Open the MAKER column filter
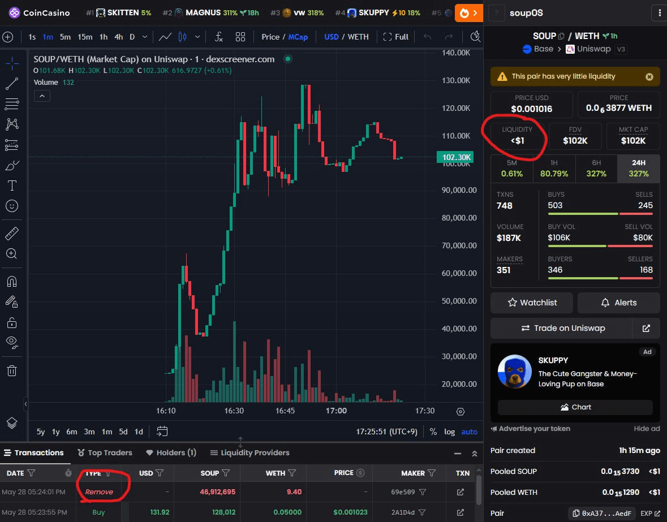The image size is (667, 522). pos(431,473)
